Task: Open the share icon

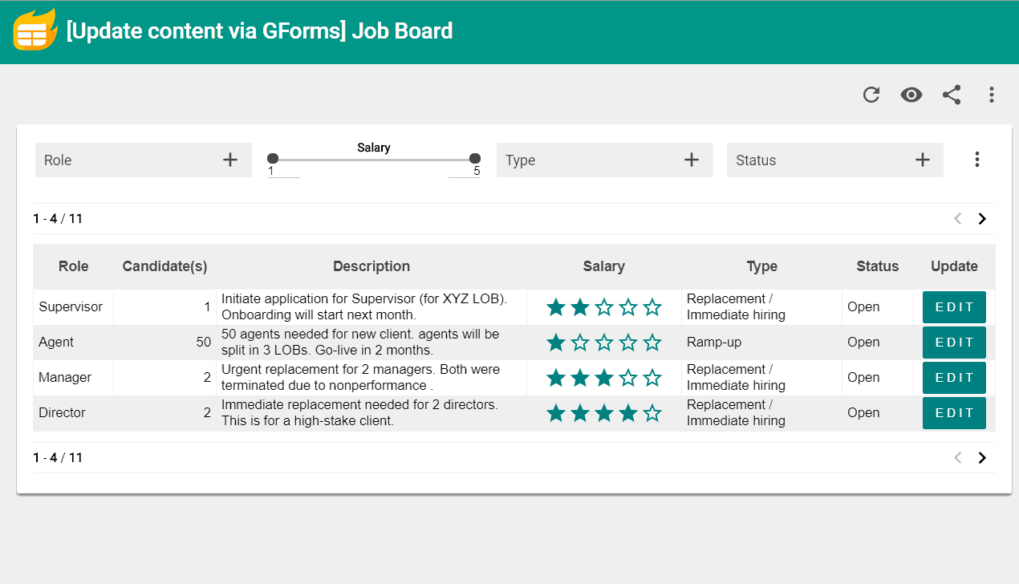Action: coord(952,95)
